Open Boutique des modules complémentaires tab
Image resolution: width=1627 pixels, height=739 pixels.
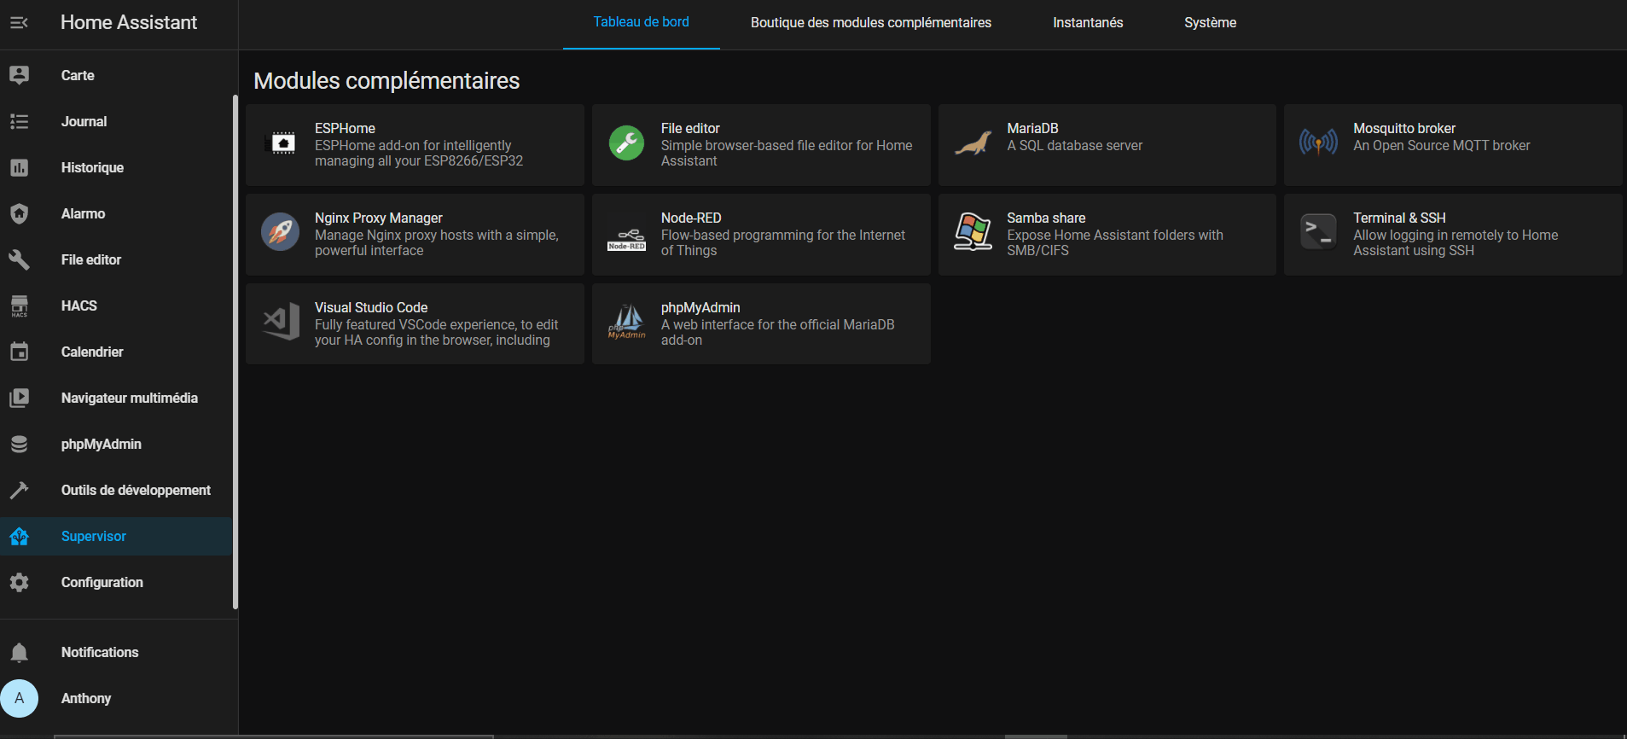point(871,23)
